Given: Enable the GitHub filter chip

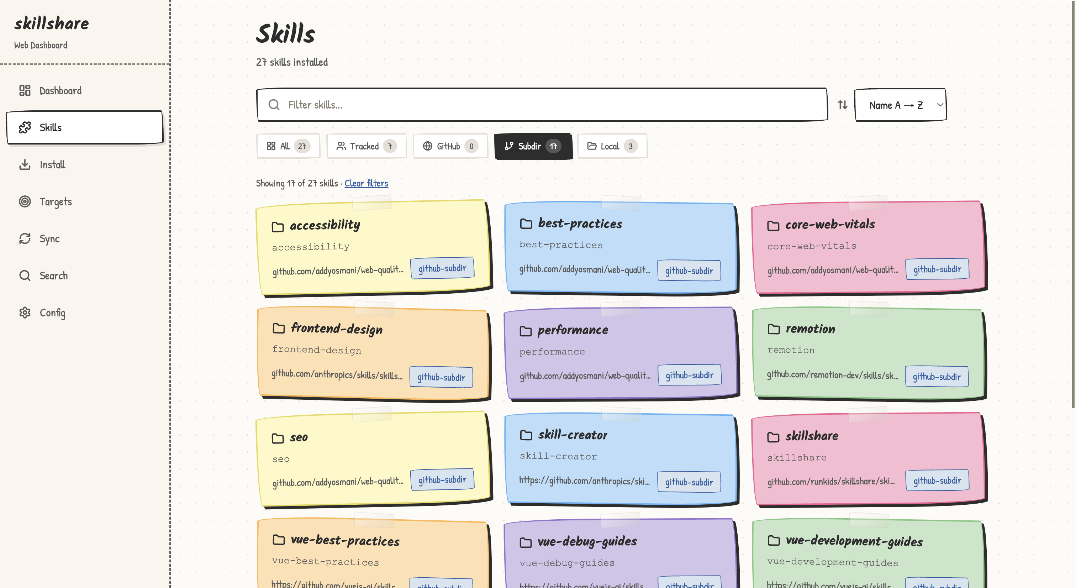Looking at the screenshot, I should tap(450, 146).
